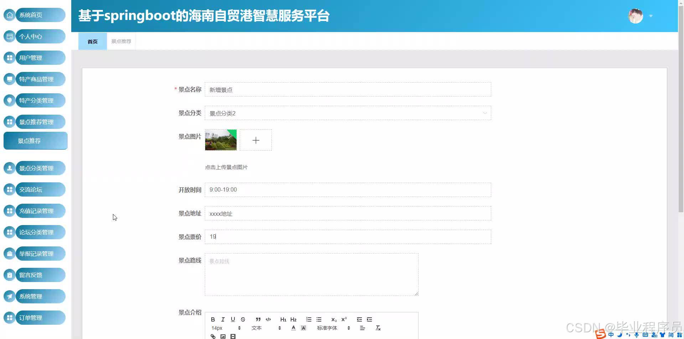Insert an image in the editor
This screenshot has height=339, width=684.
tap(223, 336)
